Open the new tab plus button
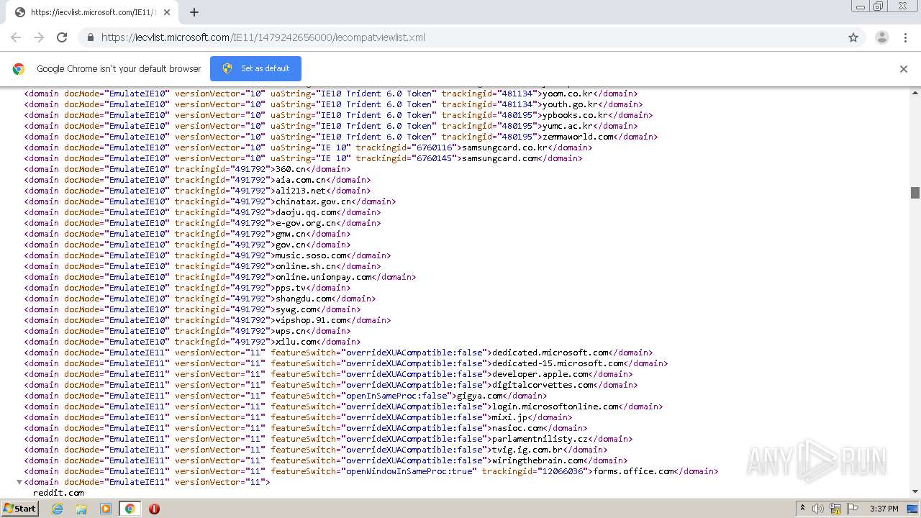 pyautogui.click(x=194, y=12)
